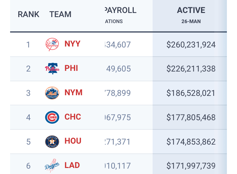The height and width of the screenshot is (174, 237).
Task: Select the $174,853,862 active payroll cell
Action: point(191,142)
